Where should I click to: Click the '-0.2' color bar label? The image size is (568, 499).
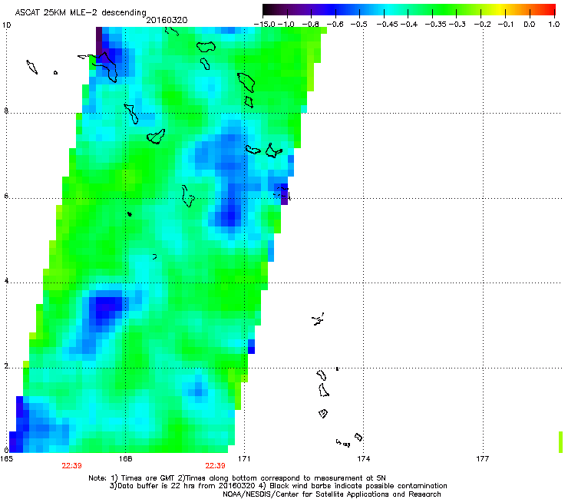coord(481,25)
